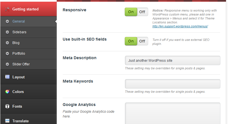Screen dimensions: 228x124
Task: Click the Getting started wrench icon
Action: click(x=7, y=9)
